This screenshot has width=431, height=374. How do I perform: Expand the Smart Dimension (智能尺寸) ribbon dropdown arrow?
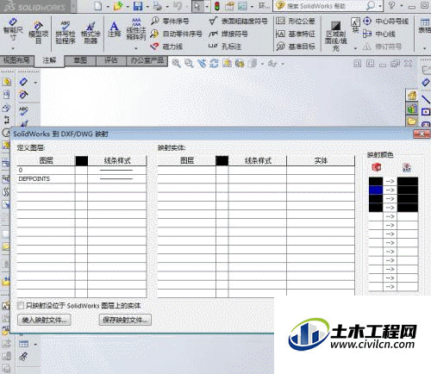[13, 48]
